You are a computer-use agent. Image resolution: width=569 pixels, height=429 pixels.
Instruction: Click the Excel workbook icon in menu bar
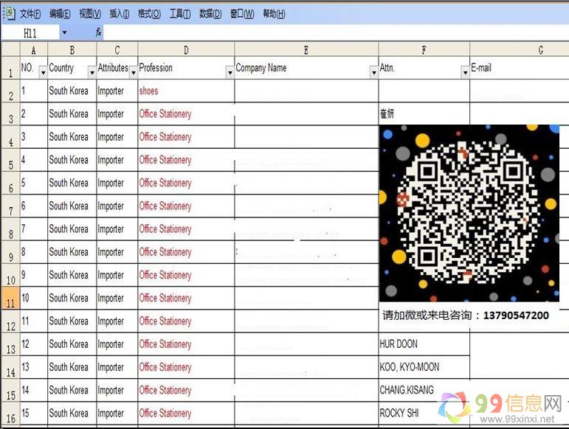(x=10, y=13)
